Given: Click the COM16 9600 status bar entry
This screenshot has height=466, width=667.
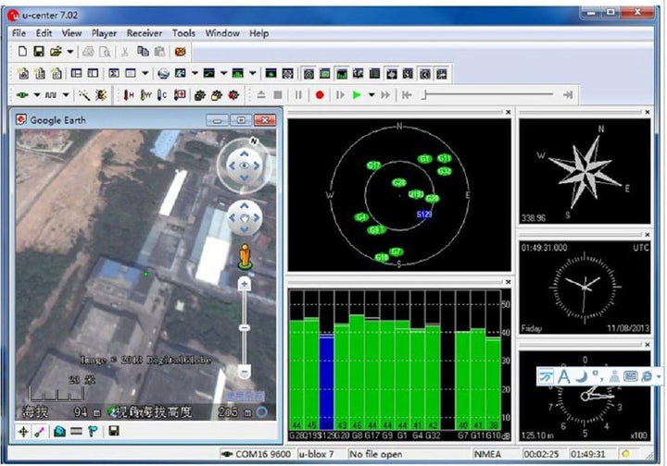Looking at the screenshot, I should pyautogui.click(x=256, y=454).
